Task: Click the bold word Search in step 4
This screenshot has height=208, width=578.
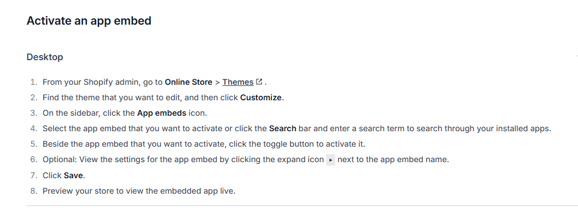Action: point(283,128)
